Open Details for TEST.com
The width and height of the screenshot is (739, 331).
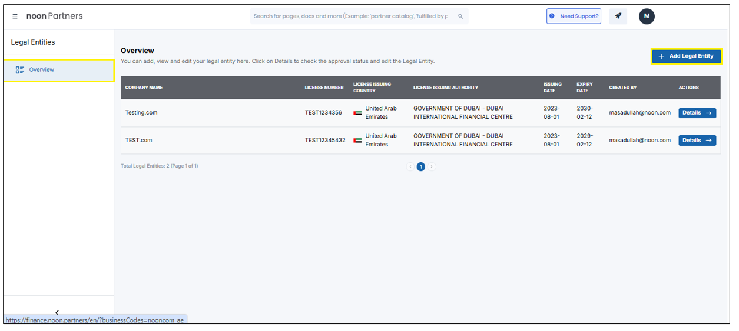(697, 141)
